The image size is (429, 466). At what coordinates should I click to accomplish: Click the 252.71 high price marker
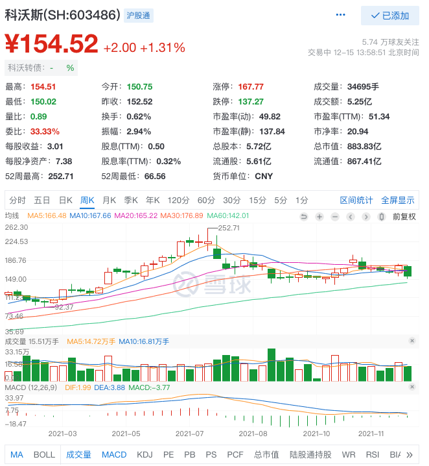229,228
